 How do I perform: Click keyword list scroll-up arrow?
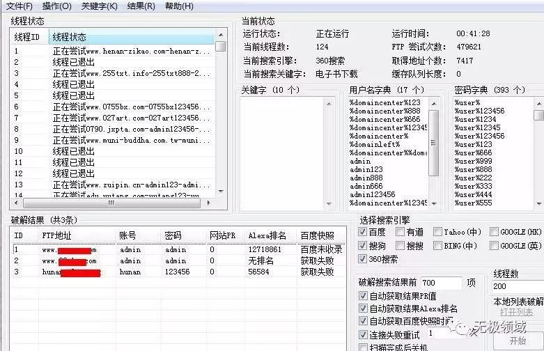[329, 103]
